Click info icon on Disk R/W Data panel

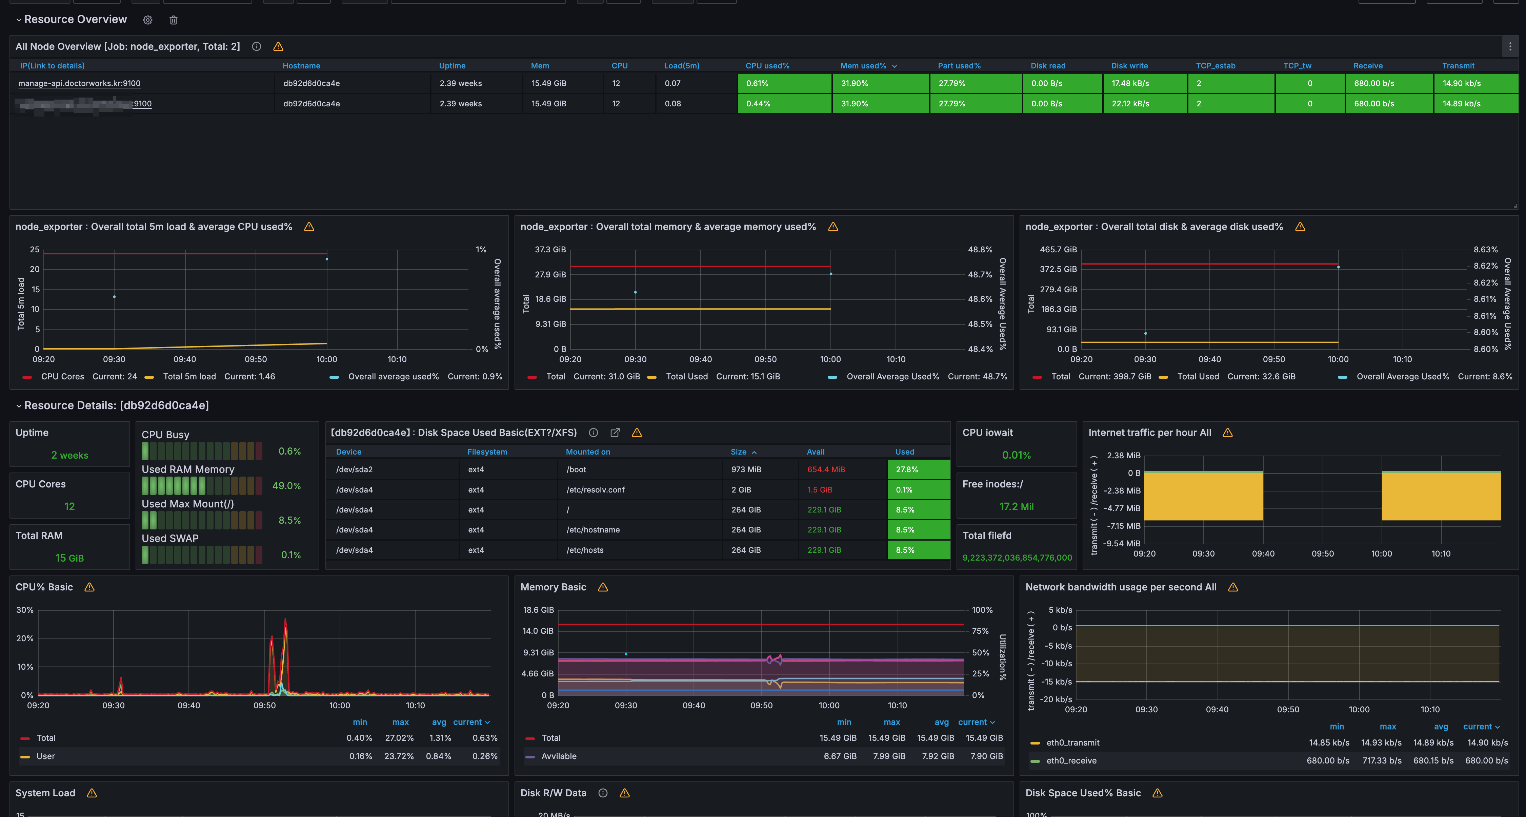[603, 793]
